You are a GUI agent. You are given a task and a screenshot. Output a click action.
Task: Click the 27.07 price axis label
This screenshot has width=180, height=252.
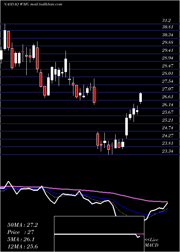click(168, 89)
